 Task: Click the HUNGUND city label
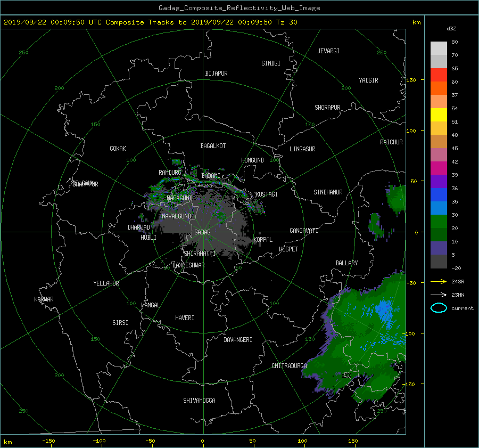pyautogui.click(x=252, y=160)
